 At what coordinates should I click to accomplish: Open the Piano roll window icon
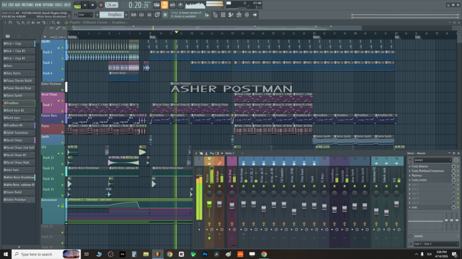(231, 15)
